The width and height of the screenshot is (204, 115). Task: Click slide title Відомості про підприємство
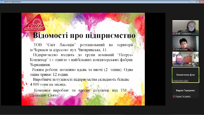point(84,35)
